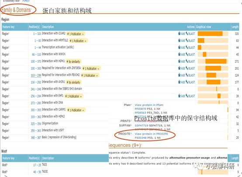Open position link 113 - 236

36,75
